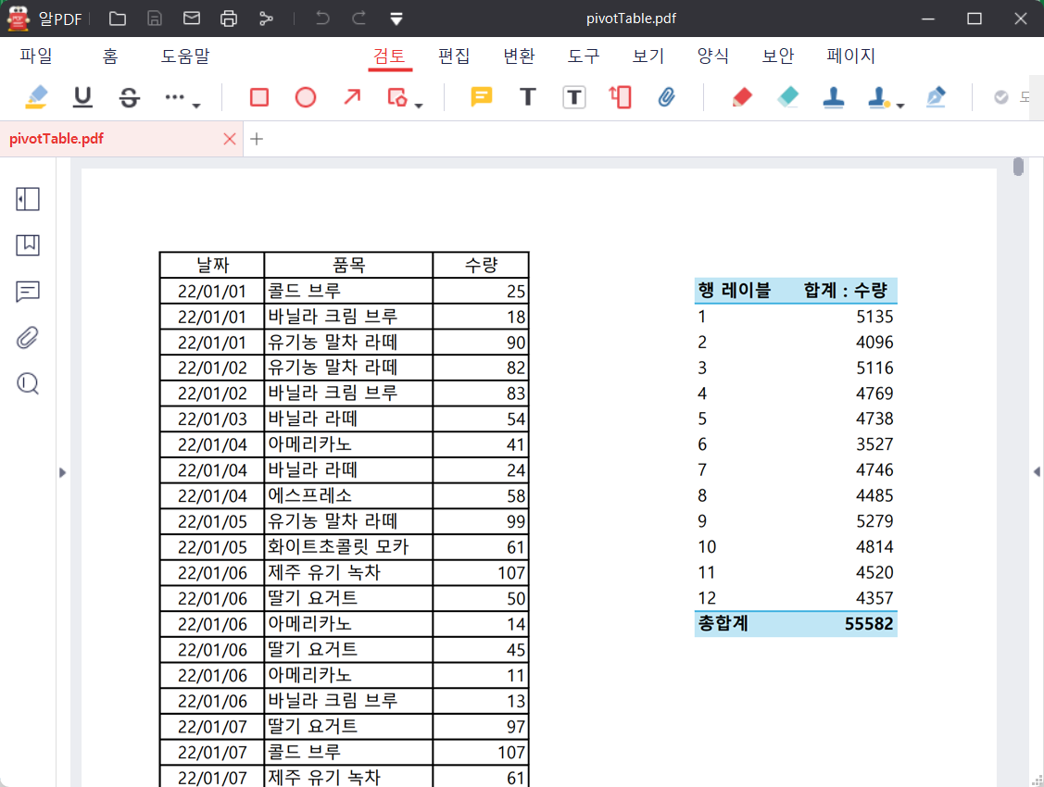Screen dimensions: 1044x787
Task: Select the arrow annotation tool
Action: [x=351, y=96]
